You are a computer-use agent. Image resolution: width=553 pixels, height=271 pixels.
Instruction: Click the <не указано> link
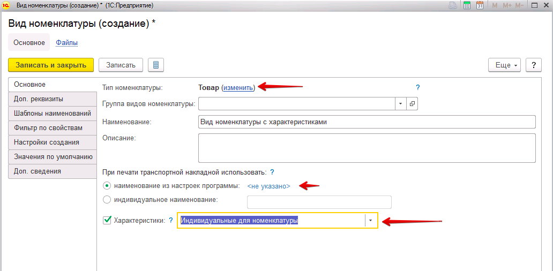(x=269, y=186)
